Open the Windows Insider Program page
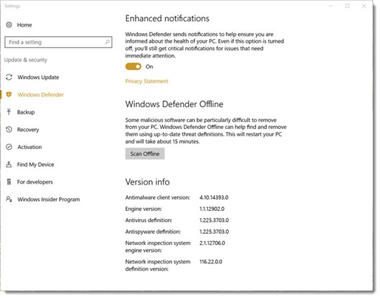This screenshot has width=380, height=298. pyautogui.click(x=49, y=199)
